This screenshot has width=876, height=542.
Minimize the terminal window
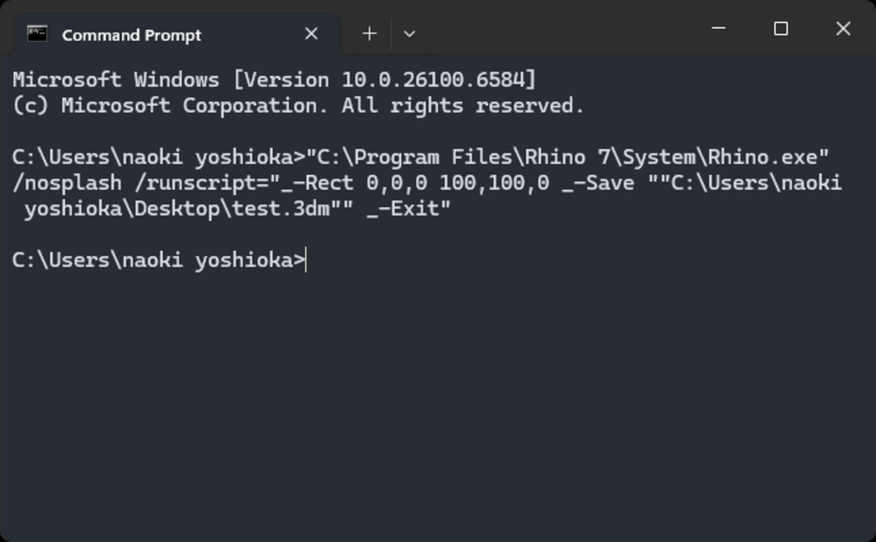718,28
